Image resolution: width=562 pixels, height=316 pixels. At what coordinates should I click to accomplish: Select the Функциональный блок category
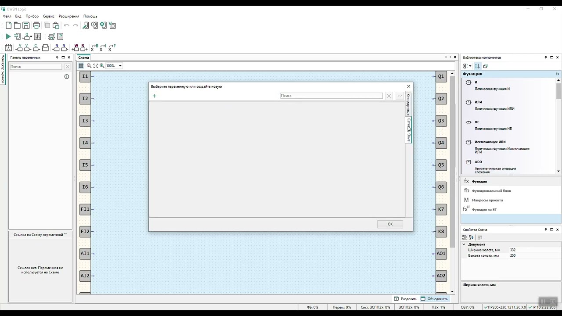491,191
